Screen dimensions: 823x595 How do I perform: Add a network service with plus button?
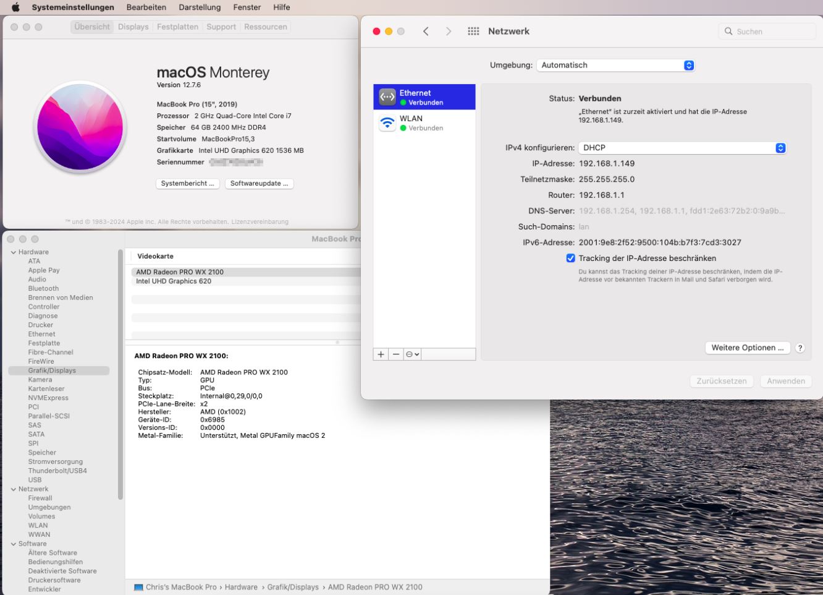pyautogui.click(x=381, y=354)
